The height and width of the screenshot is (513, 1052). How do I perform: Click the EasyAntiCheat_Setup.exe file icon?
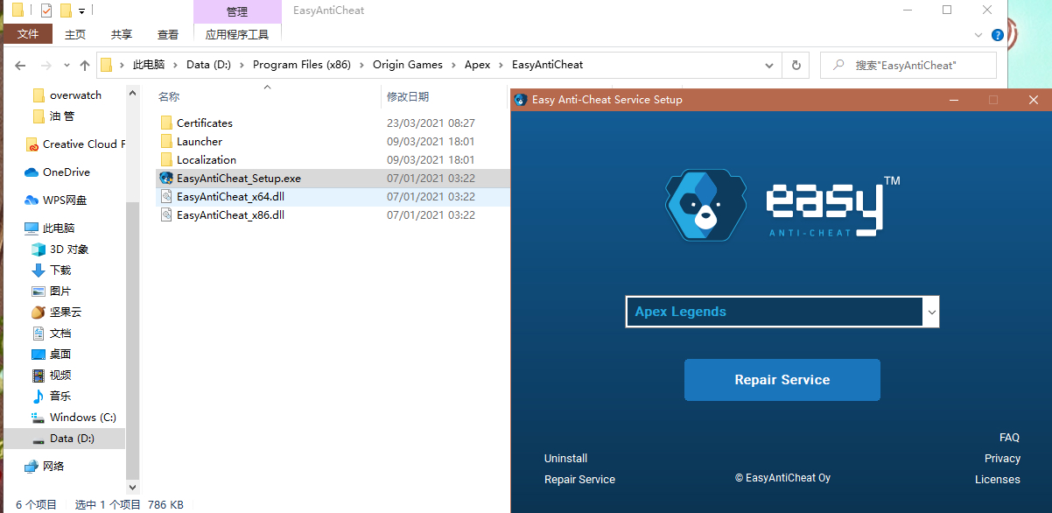(166, 179)
